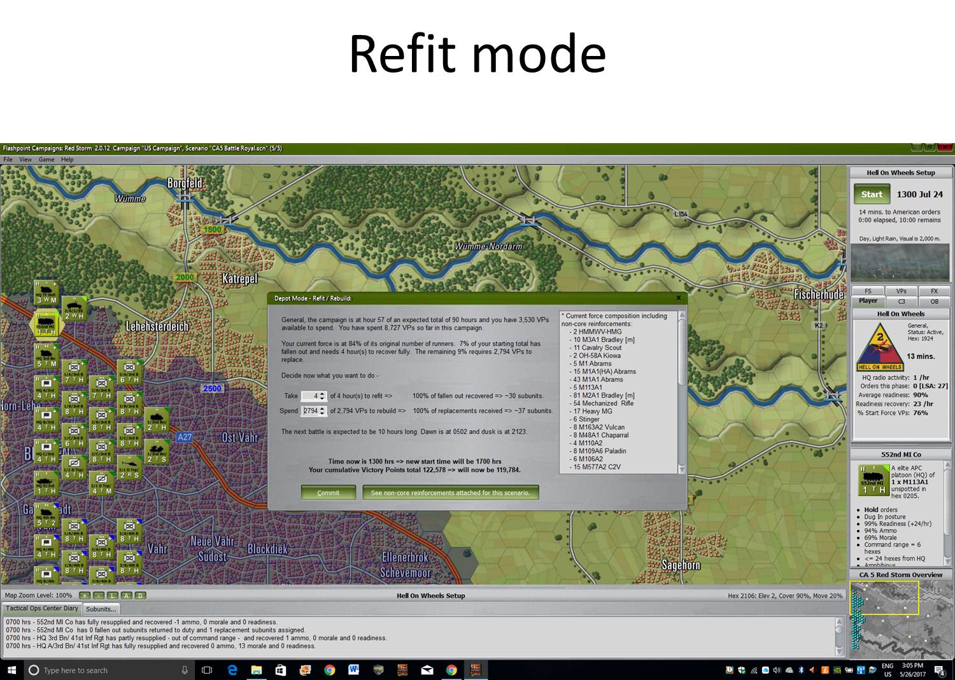
Task: Switch to the OB tab
Action: pyautogui.click(x=934, y=302)
